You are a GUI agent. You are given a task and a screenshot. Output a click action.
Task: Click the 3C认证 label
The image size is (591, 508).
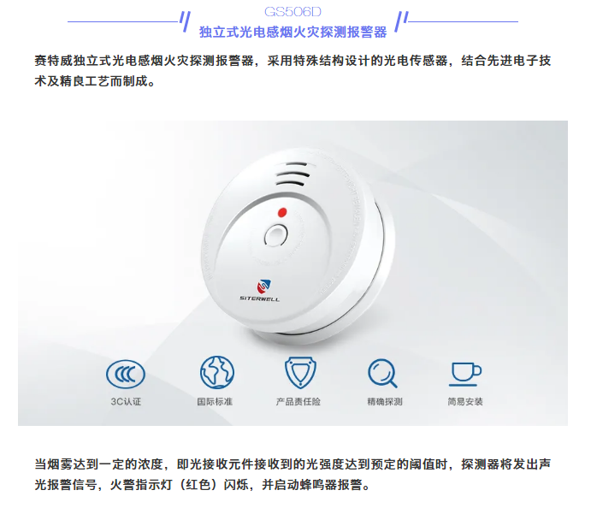pos(126,402)
